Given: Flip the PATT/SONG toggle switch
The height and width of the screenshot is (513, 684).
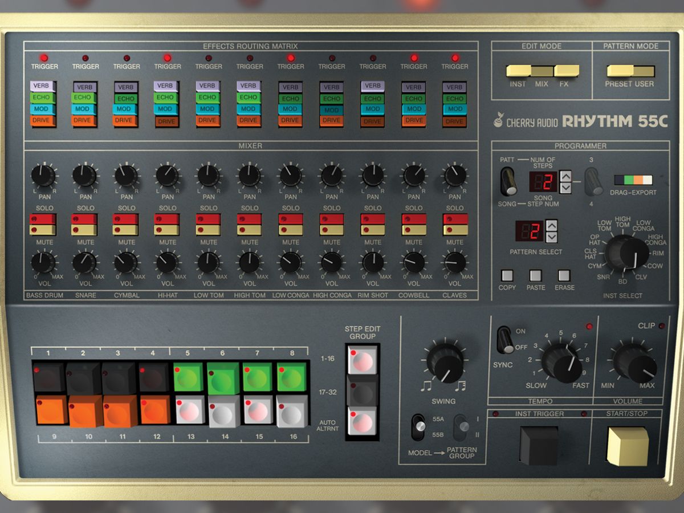Looking at the screenshot, I should pos(508,182).
